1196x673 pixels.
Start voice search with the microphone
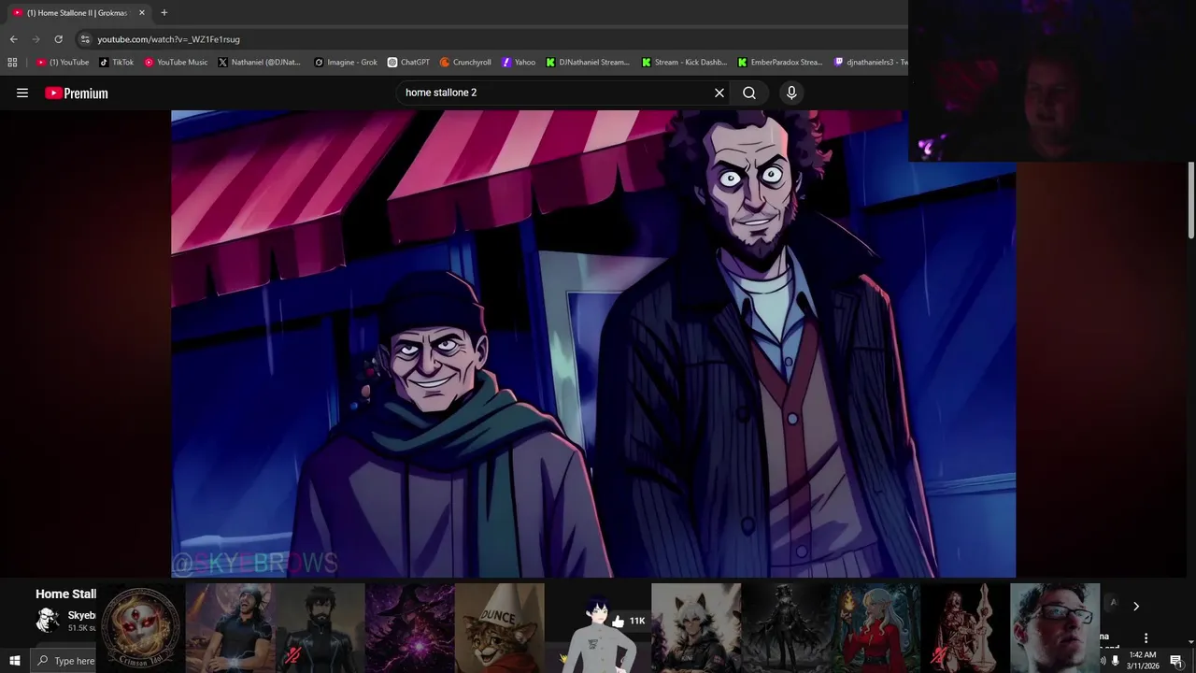click(791, 93)
